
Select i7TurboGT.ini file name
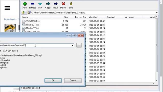[32, 28]
